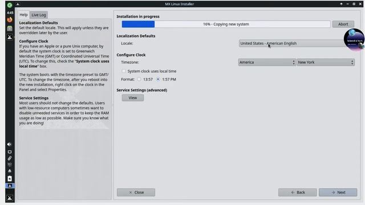Screen dimensions: 365x205
Task: Click the green logo icon at the panel top
Action: 10,5
